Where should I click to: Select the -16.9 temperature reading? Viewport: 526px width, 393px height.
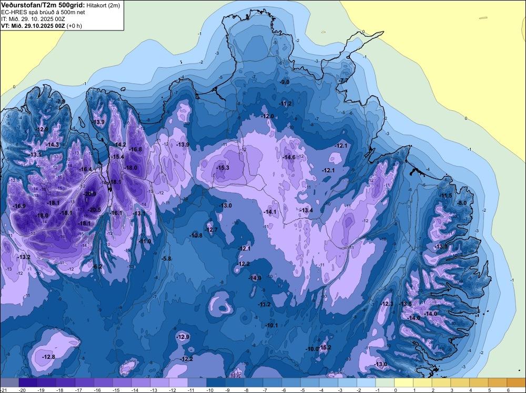point(19,206)
